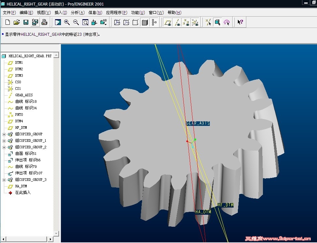Switch to shaded display mode icon
This screenshot has height=243, width=317.
145,22
